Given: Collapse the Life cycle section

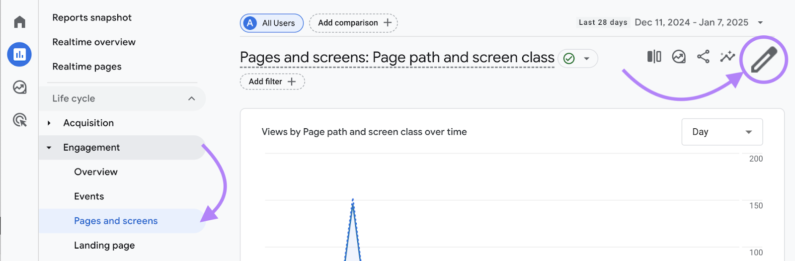Looking at the screenshot, I should (x=191, y=98).
